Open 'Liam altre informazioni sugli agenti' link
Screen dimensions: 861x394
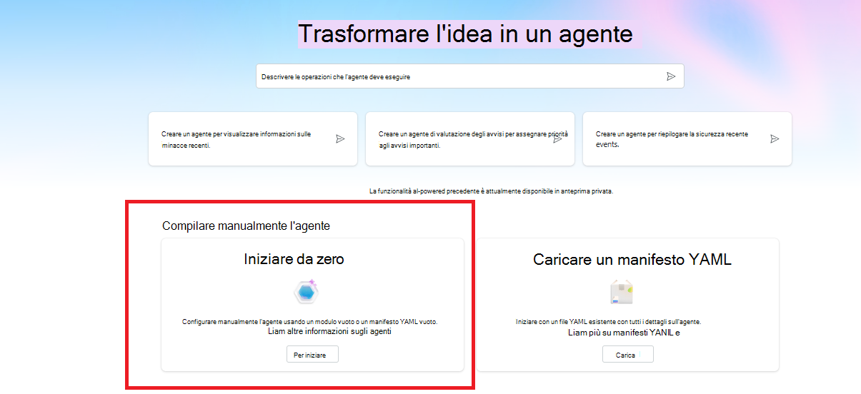pyautogui.click(x=329, y=331)
